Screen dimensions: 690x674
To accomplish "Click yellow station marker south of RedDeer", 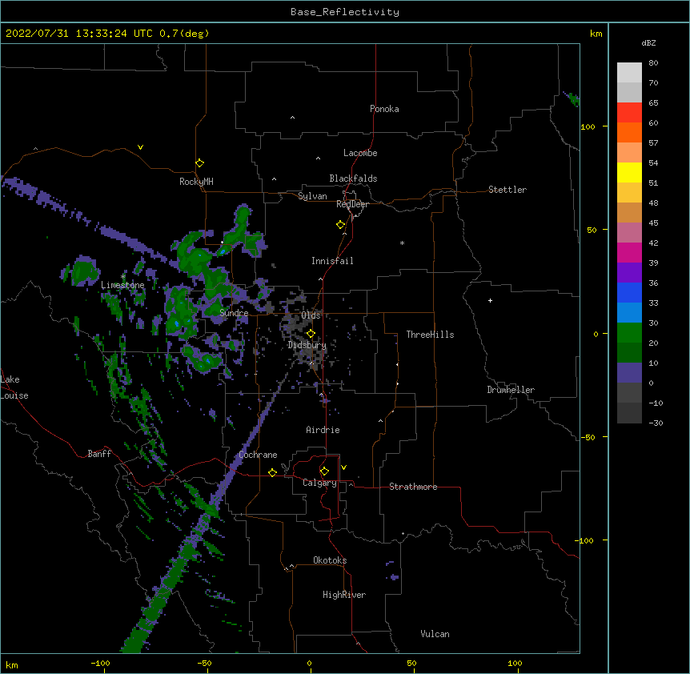I will click(340, 225).
